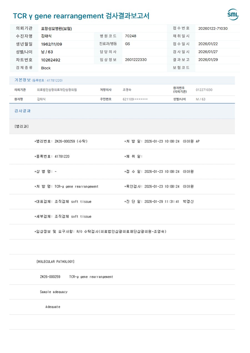250x353 pixels.
Task: Select the chart number 10262492
Action: [51, 60]
